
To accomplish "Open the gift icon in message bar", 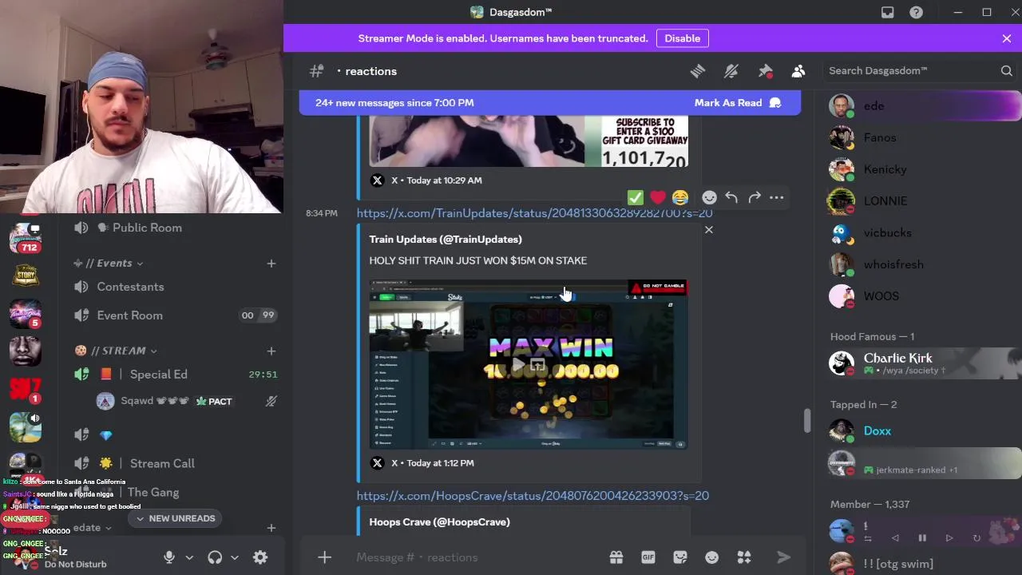I will 616,557.
